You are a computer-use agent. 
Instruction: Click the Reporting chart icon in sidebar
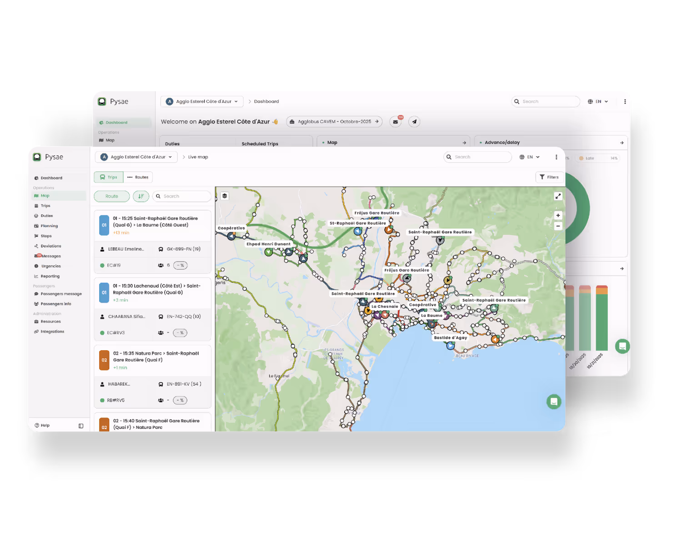(x=36, y=276)
